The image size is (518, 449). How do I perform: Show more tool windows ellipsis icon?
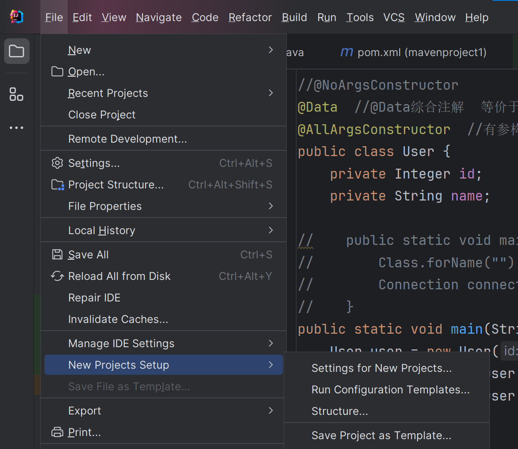[17, 128]
